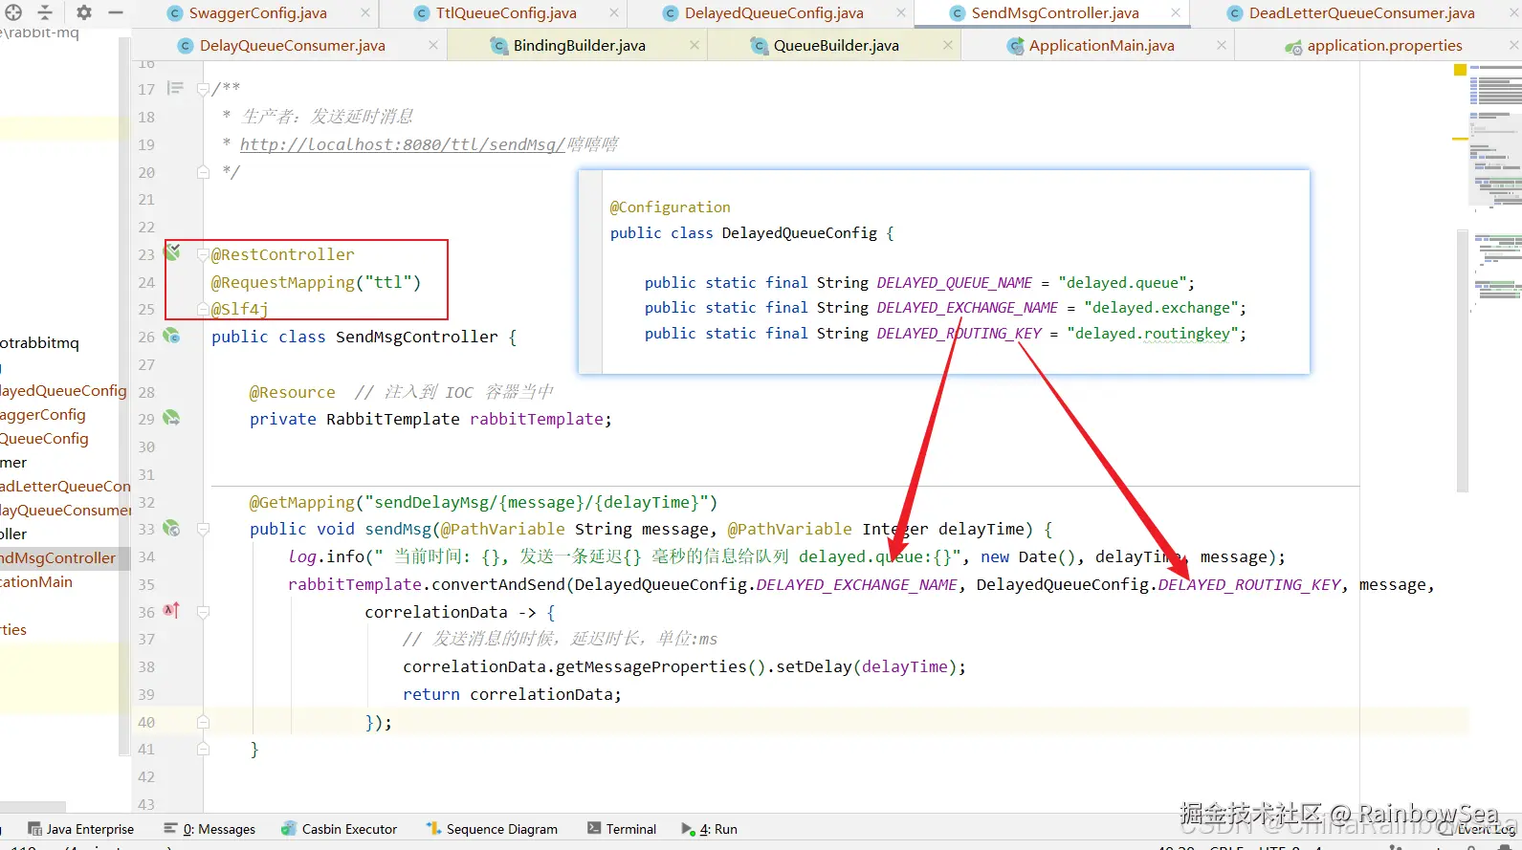This screenshot has width=1522, height=850.
Task: Click the autowired bean gutter icon on line 29
Action: (171, 418)
